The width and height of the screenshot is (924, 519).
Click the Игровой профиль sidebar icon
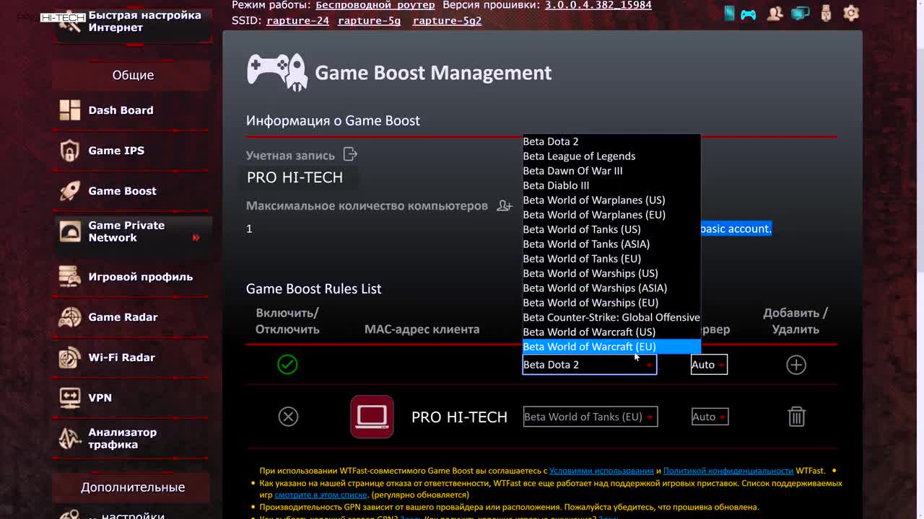coord(70,277)
